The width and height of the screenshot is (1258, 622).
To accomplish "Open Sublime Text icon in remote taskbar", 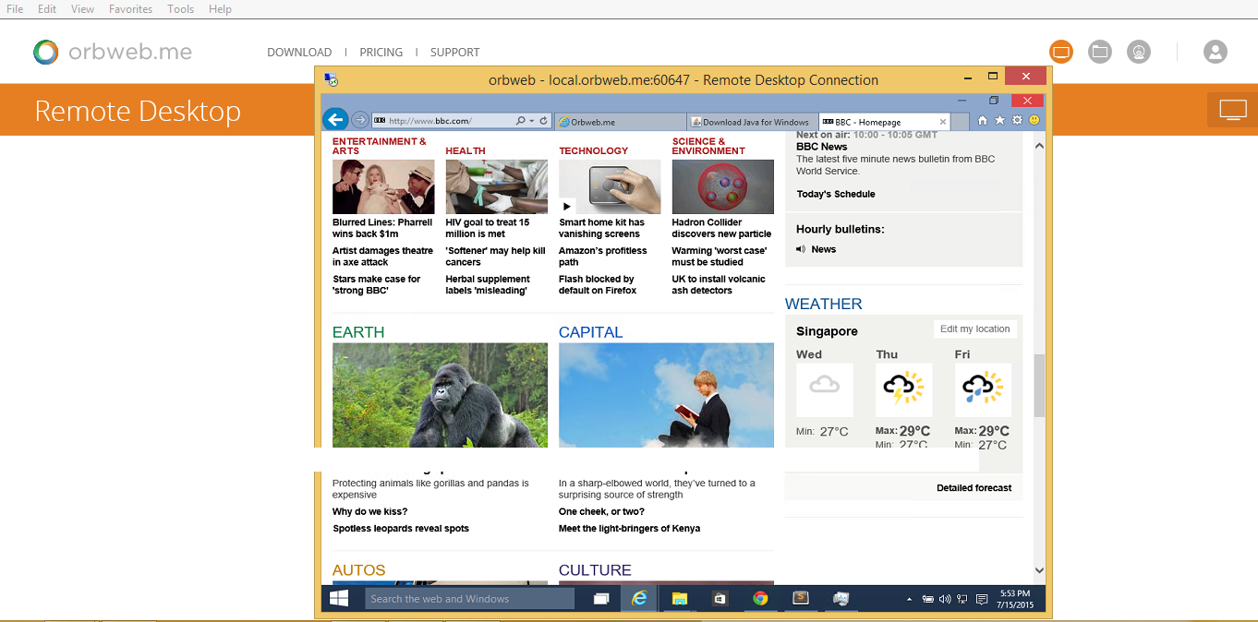I will [x=801, y=598].
